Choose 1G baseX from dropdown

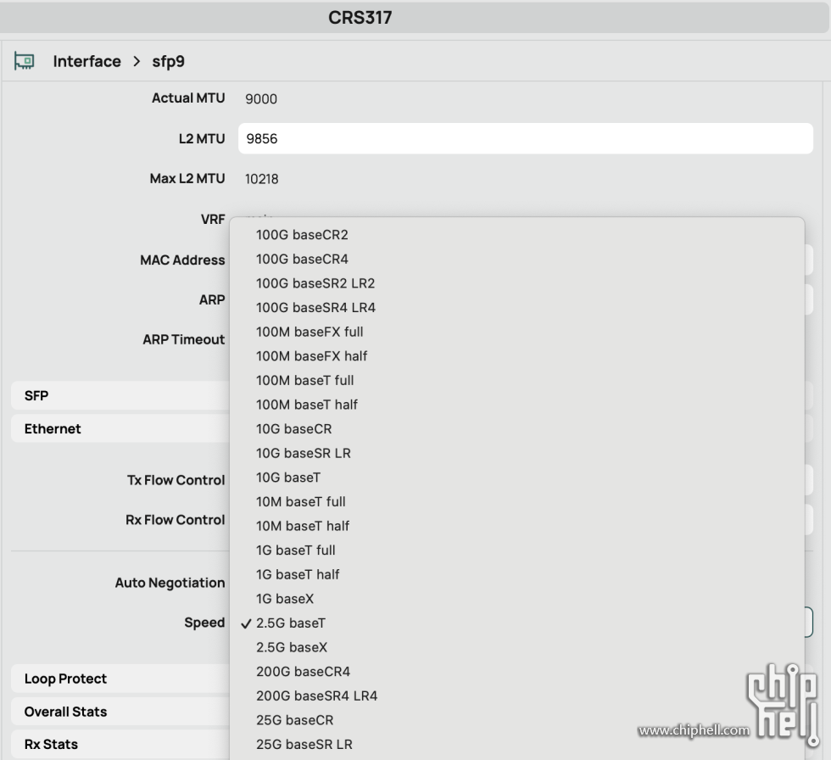[x=285, y=599]
